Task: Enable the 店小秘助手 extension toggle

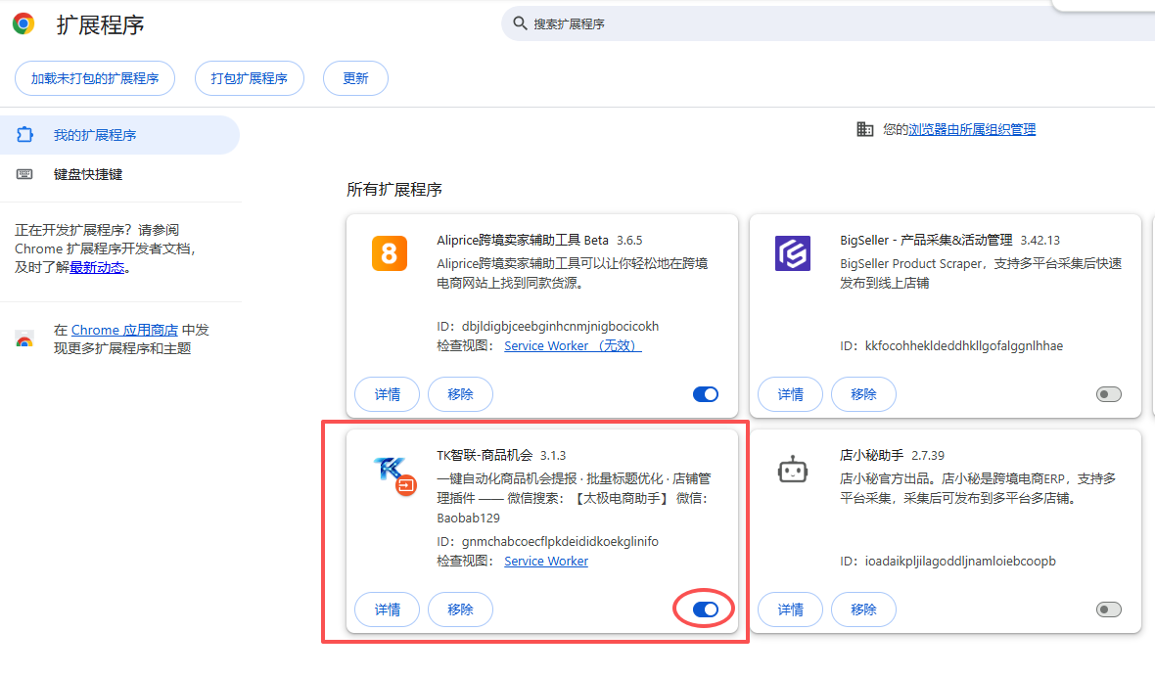Action: [x=1108, y=609]
